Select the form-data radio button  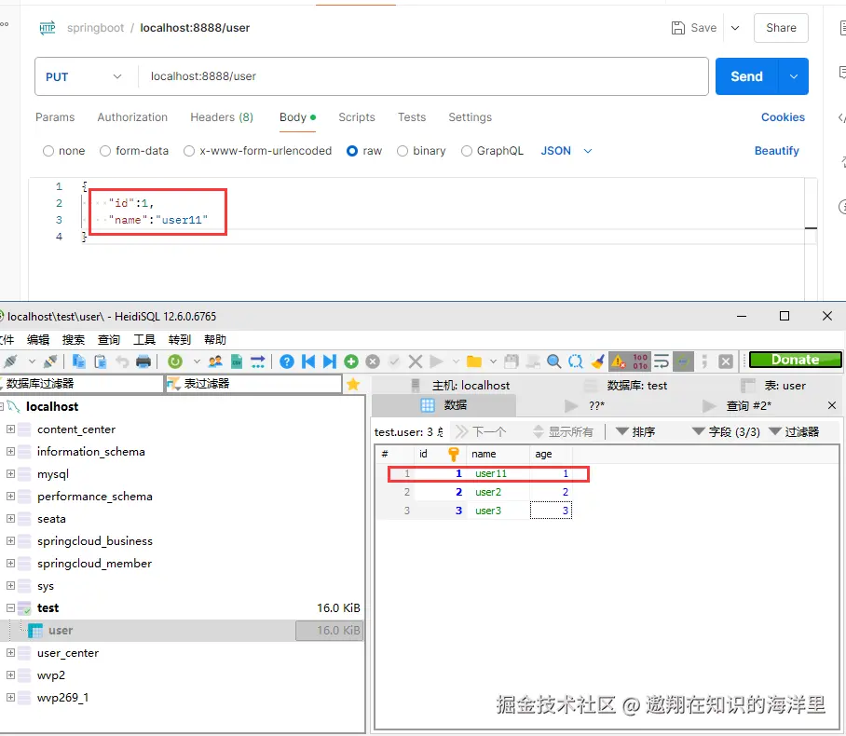tap(105, 151)
